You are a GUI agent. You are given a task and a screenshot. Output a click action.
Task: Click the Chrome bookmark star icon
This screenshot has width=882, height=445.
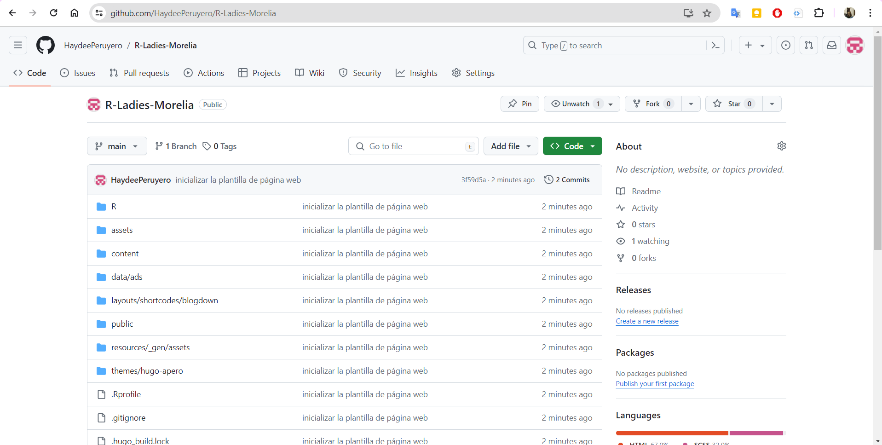(707, 13)
